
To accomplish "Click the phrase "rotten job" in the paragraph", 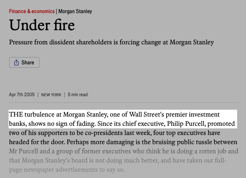I will [x=213, y=151].
